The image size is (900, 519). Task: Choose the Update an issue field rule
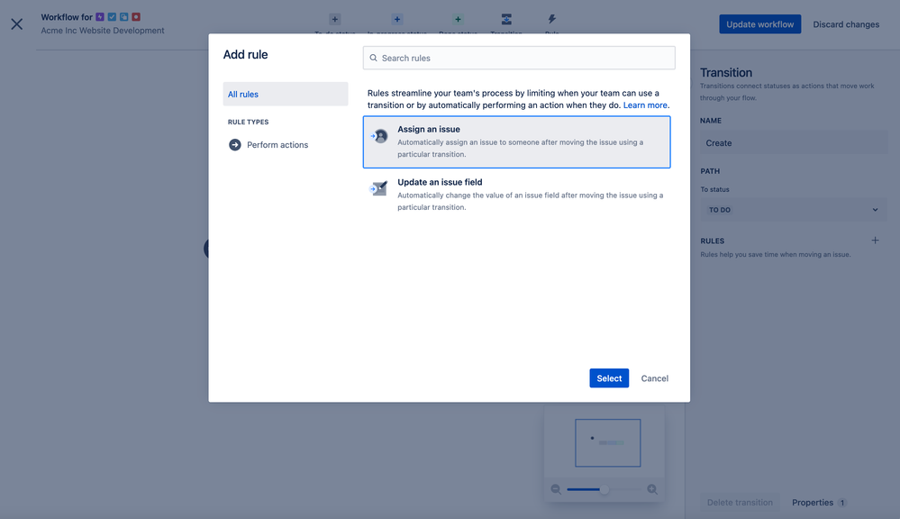click(516, 195)
